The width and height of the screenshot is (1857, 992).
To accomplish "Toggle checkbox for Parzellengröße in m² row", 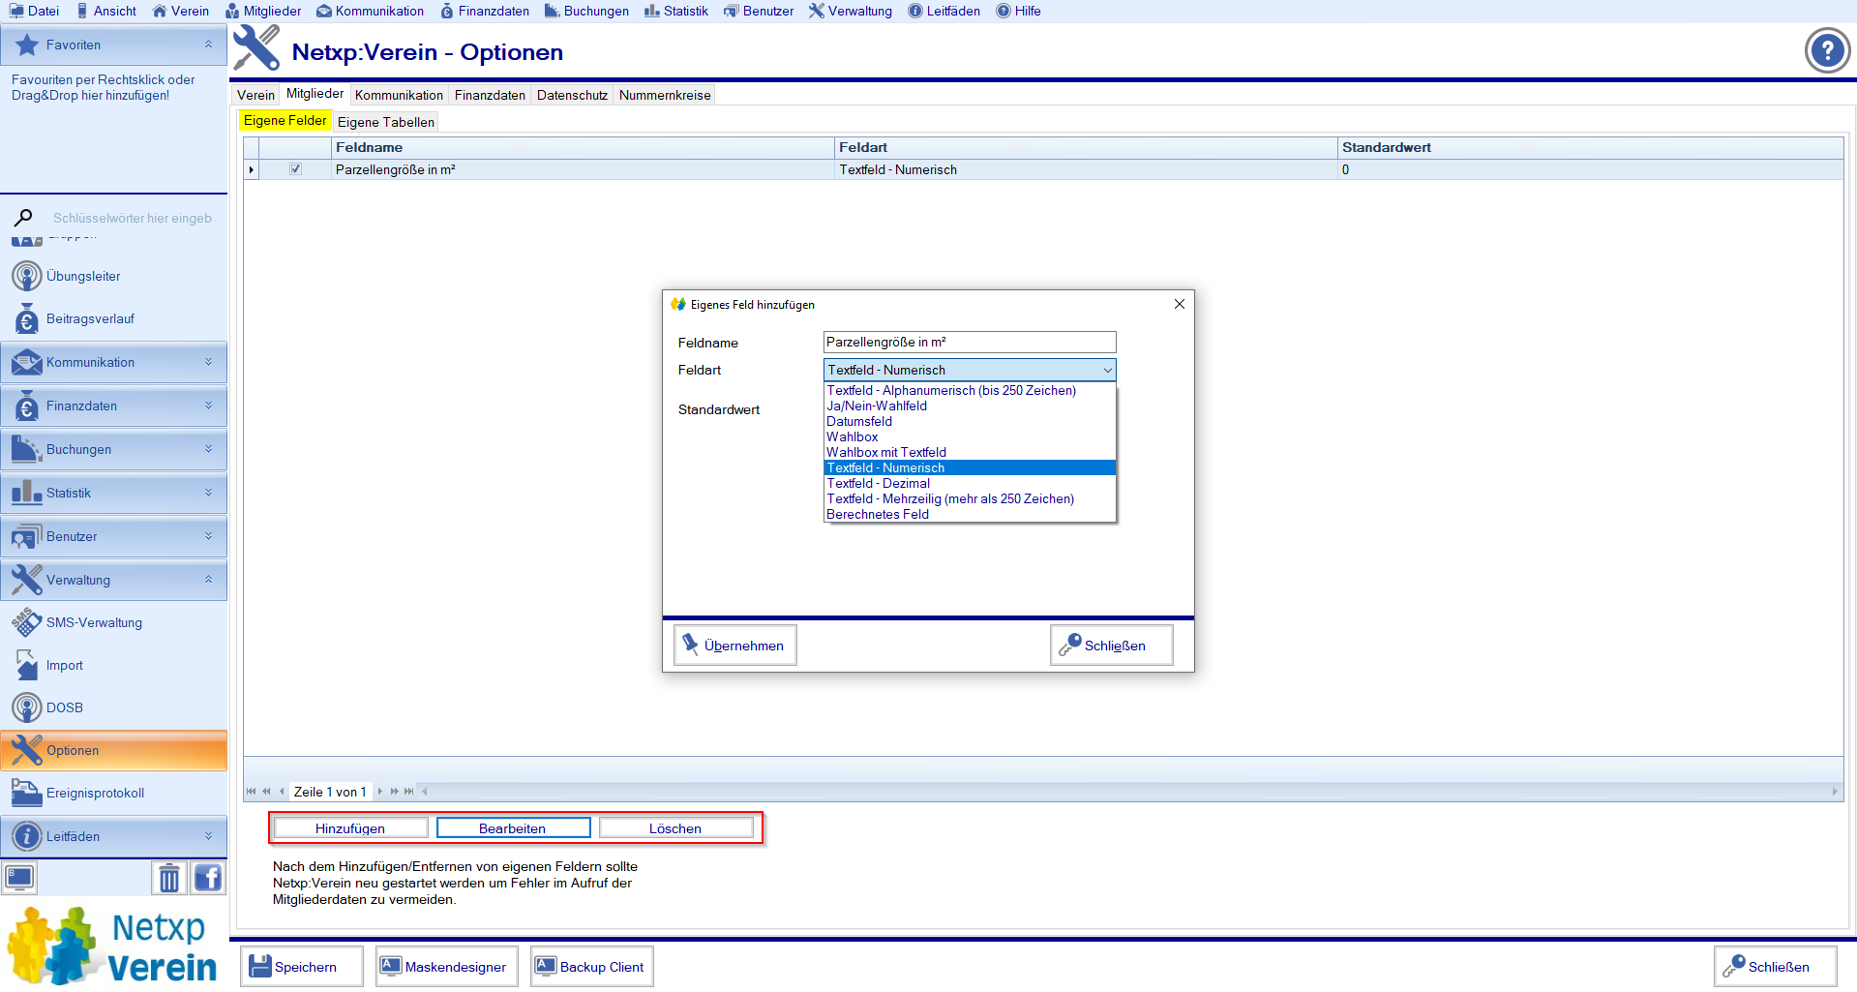I will (295, 169).
